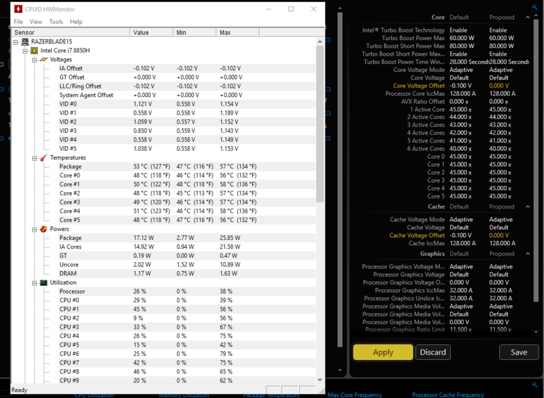Select proposed 1 Active Core ratio

(x=500, y=109)
